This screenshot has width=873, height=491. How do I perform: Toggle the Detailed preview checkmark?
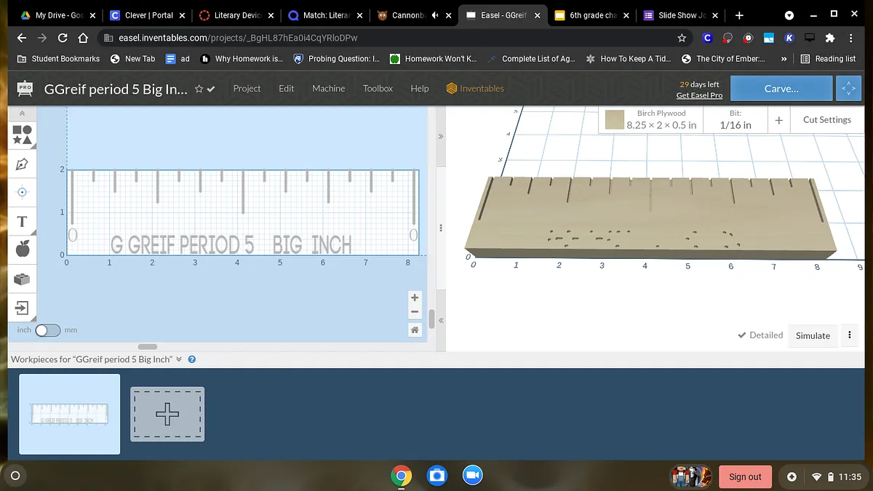tap(760, 335)
